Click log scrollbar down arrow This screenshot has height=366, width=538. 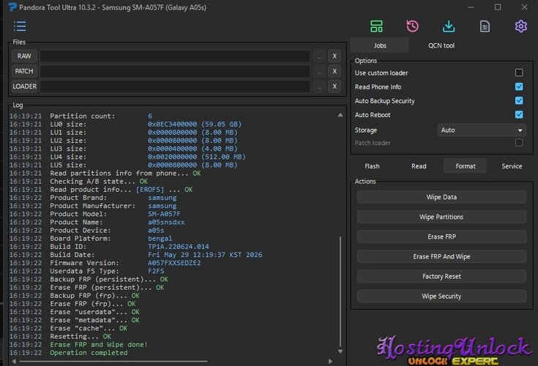(x=340, y=351)
